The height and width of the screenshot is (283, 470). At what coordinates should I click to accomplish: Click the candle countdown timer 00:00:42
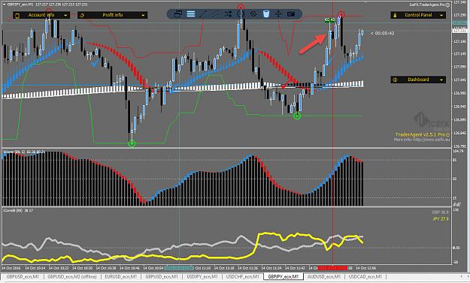(x=383, y=33)
